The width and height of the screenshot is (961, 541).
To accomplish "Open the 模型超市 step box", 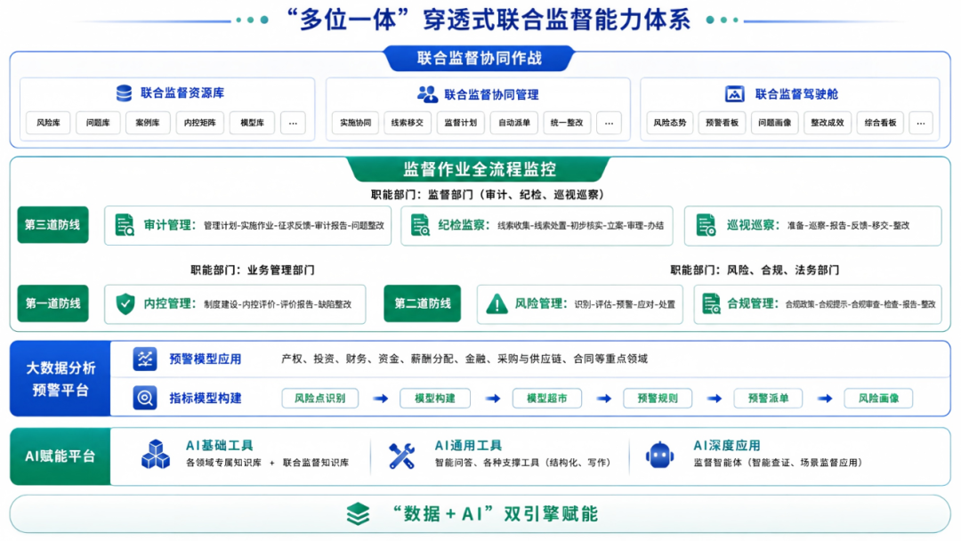I will tap(546, 399).
